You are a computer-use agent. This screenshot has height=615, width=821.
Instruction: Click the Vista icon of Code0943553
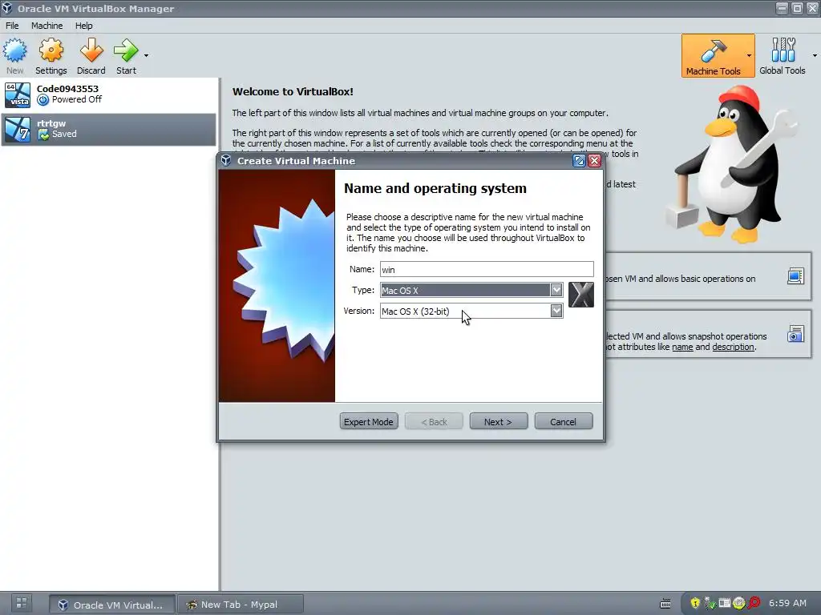tap(18, 94)
